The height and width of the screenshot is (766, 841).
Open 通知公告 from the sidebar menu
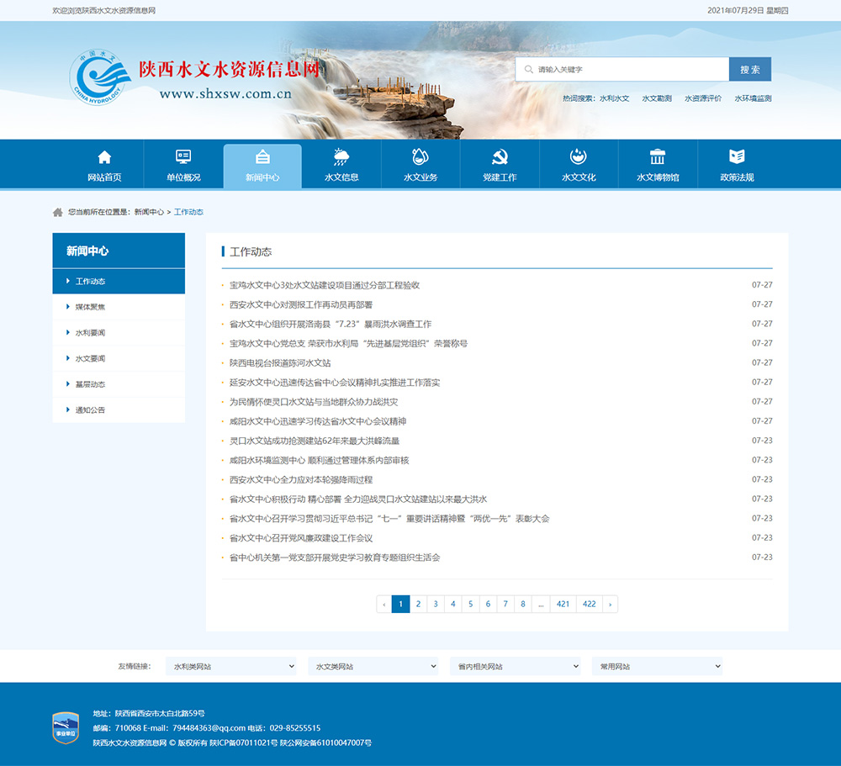[x=91, y=410]
